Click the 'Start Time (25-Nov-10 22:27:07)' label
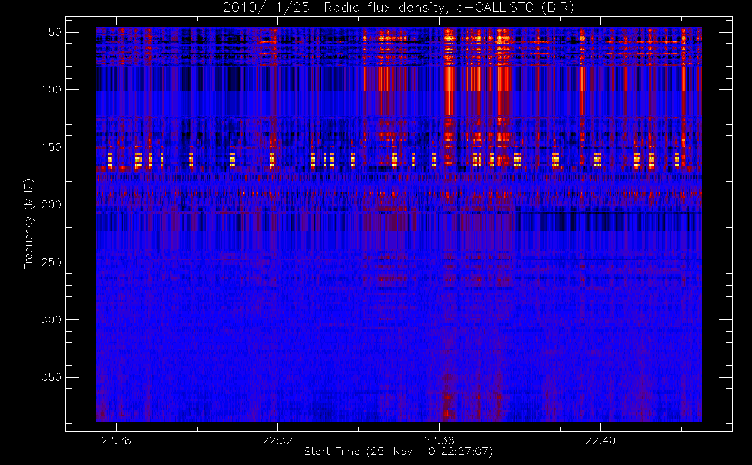The height and width of the screenshot is (465, 752). (x=398, y=451)
